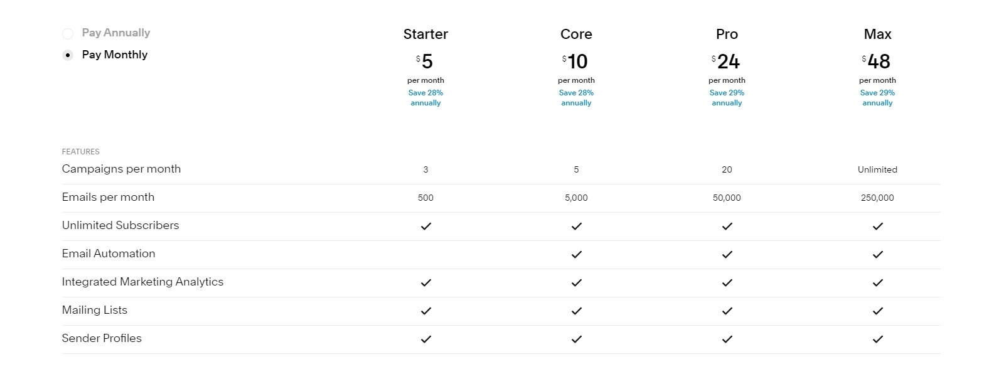Click Max plan's Mailing Lists checkmark
This screenshot has width=984, height=379.
point(878,311)
